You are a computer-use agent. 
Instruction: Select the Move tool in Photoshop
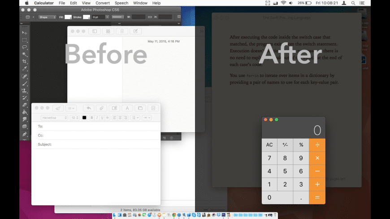[24, 33]
